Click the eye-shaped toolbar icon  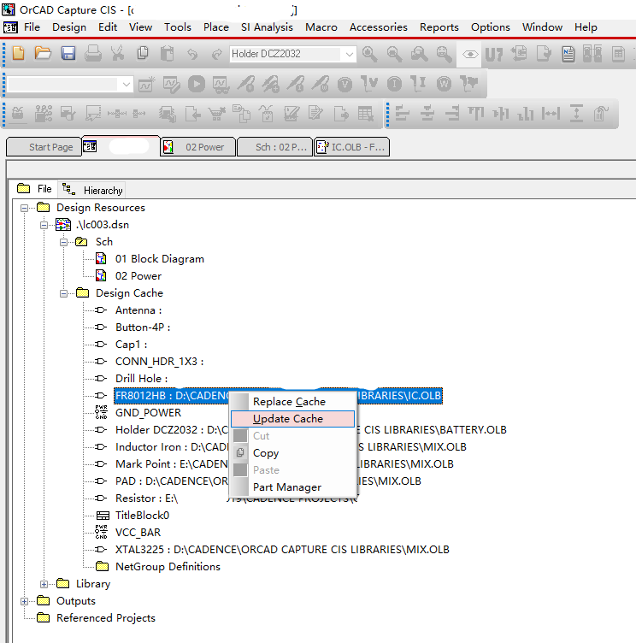[470, 54]
